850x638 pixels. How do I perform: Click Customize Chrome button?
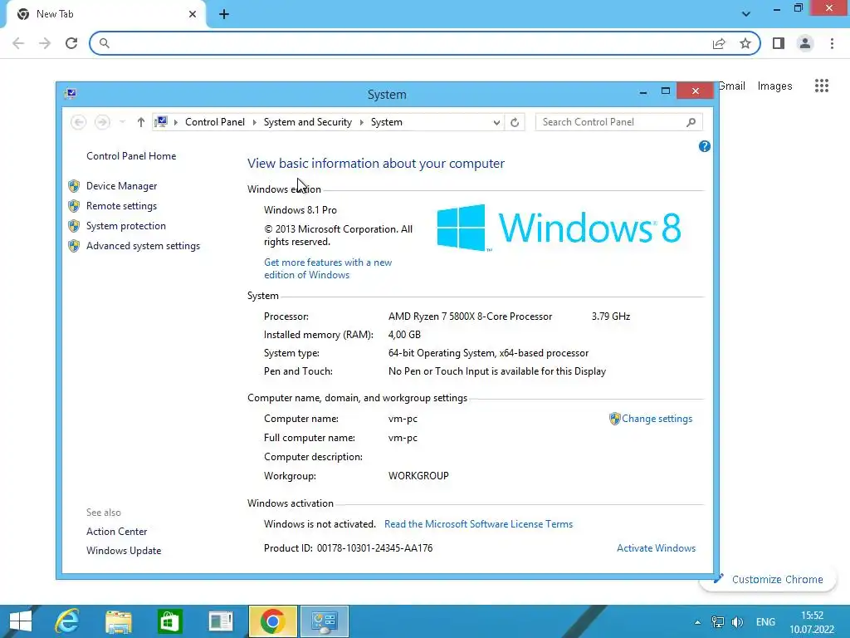(768, 579)
